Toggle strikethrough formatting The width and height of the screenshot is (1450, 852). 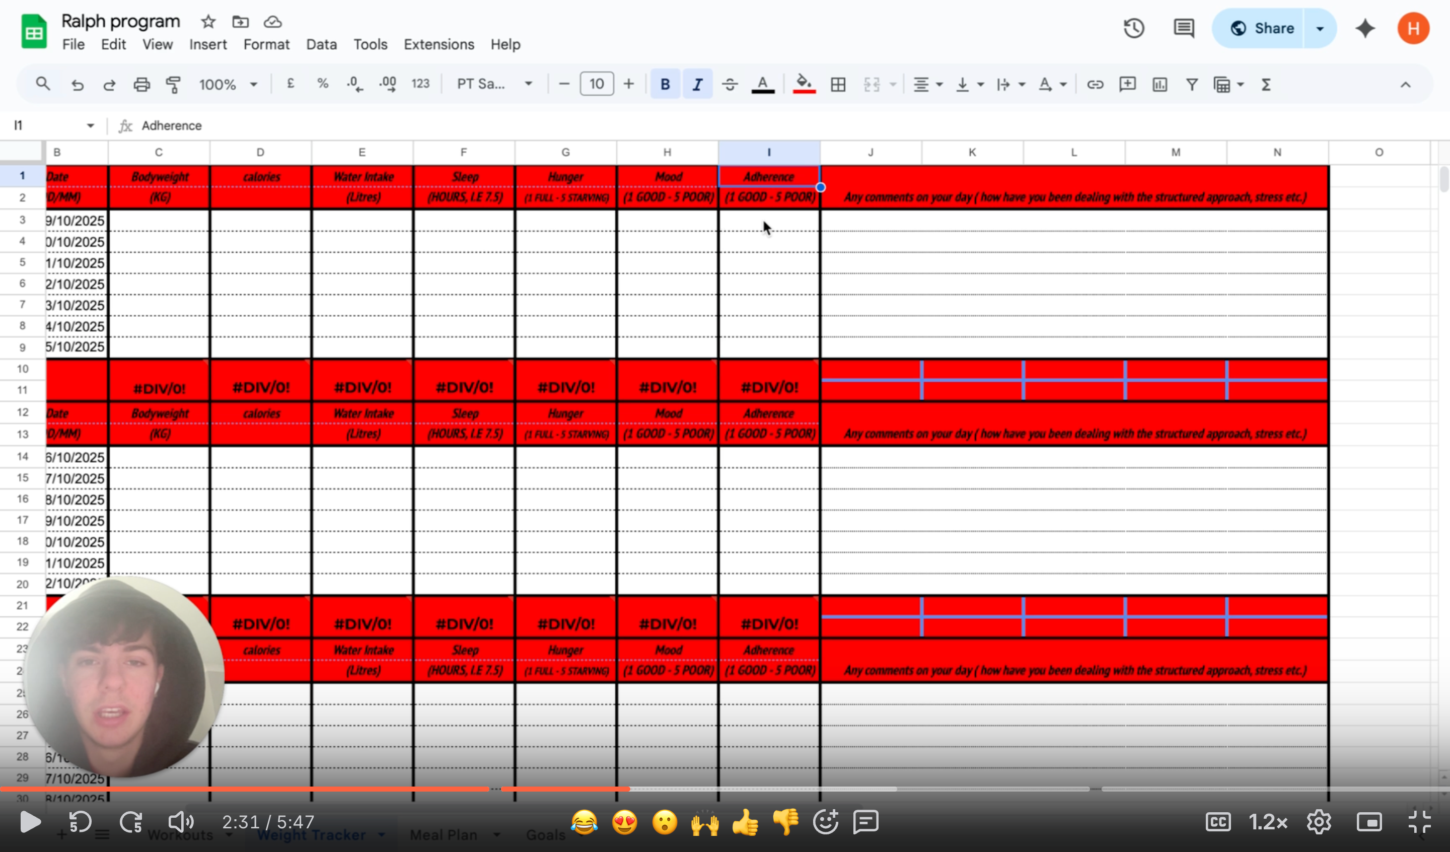[730, 85]
